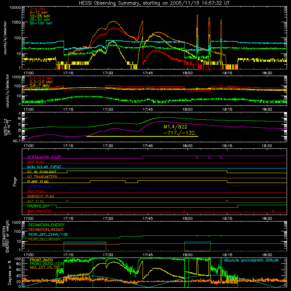Image resolution: width=291 pixels, height=291 pixels.
Task: Select the 3-6 keV legend label
Action: pyautogui.click(x=38, y=9)
